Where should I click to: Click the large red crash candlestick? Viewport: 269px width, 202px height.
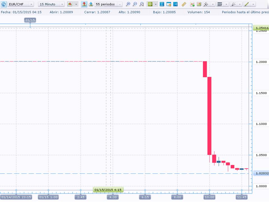[209, 116]
